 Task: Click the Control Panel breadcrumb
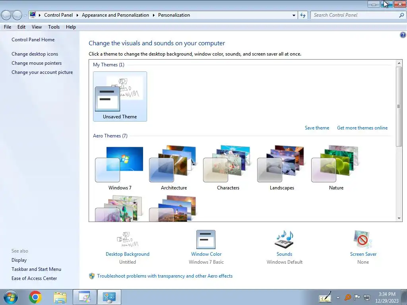coord(58,15)
